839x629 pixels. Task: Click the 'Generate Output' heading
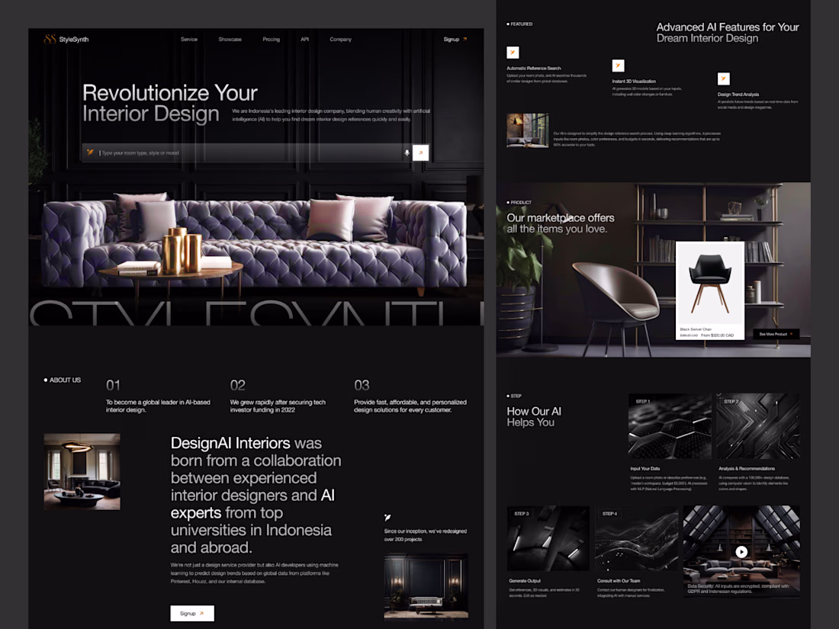tap(525, 581)
